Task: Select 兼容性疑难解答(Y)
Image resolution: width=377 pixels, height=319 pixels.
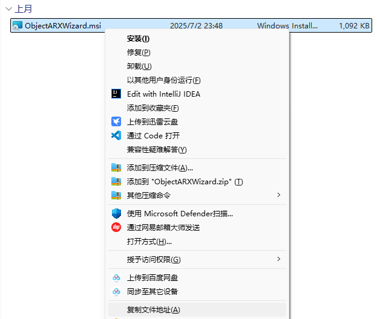Action: (x=157, y=150)
